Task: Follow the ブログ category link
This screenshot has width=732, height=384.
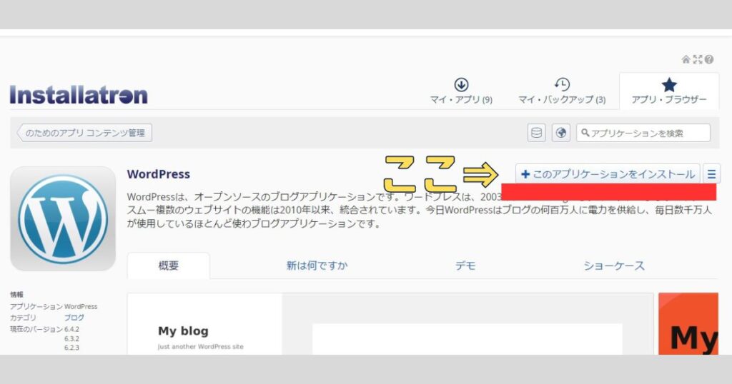Action: coord(74,318)
